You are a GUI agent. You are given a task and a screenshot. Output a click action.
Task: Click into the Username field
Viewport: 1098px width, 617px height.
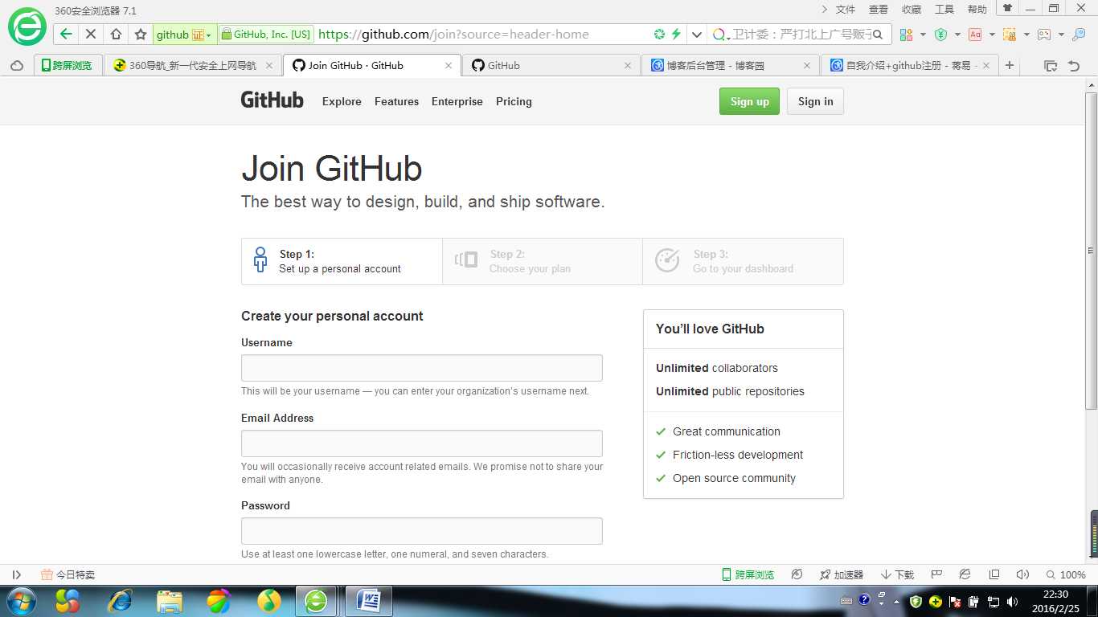pos(422,368)
